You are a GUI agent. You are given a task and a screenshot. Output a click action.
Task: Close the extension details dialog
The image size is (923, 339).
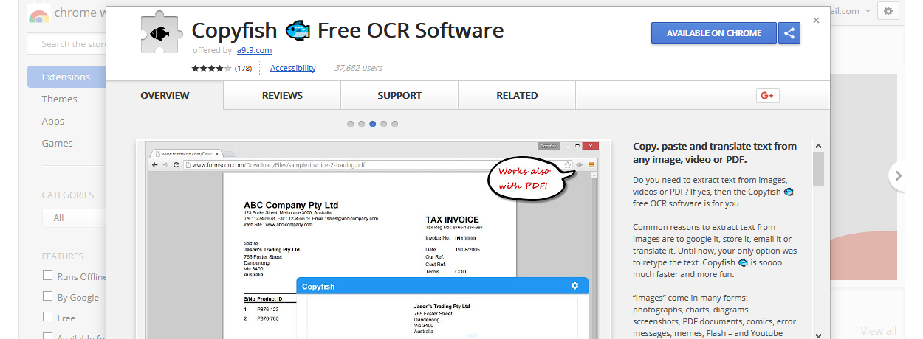tap(816, 21)
